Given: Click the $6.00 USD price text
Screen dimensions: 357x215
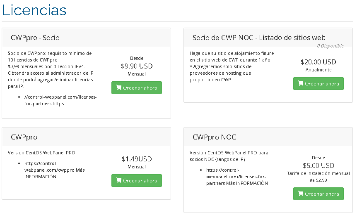Looking at the screenshot, I should click(x=318, y=165).
